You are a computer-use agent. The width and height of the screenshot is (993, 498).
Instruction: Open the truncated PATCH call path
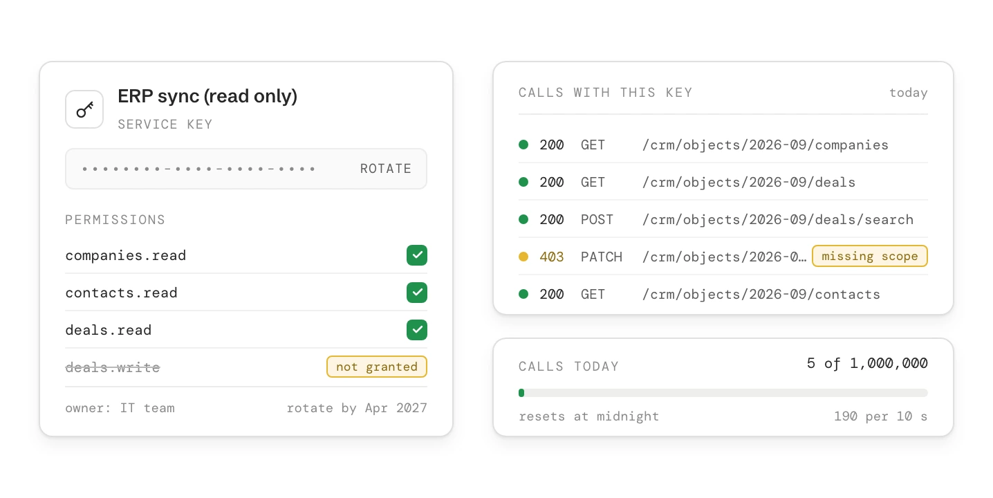(725, 257)
